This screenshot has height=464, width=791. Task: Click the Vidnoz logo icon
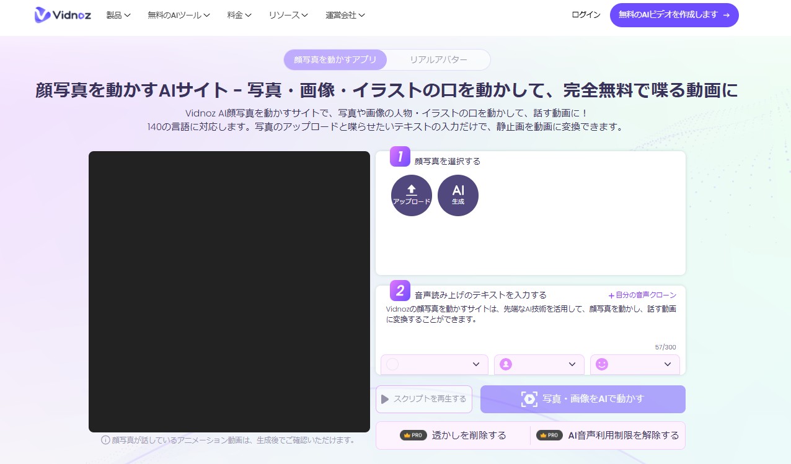(40, 15)
